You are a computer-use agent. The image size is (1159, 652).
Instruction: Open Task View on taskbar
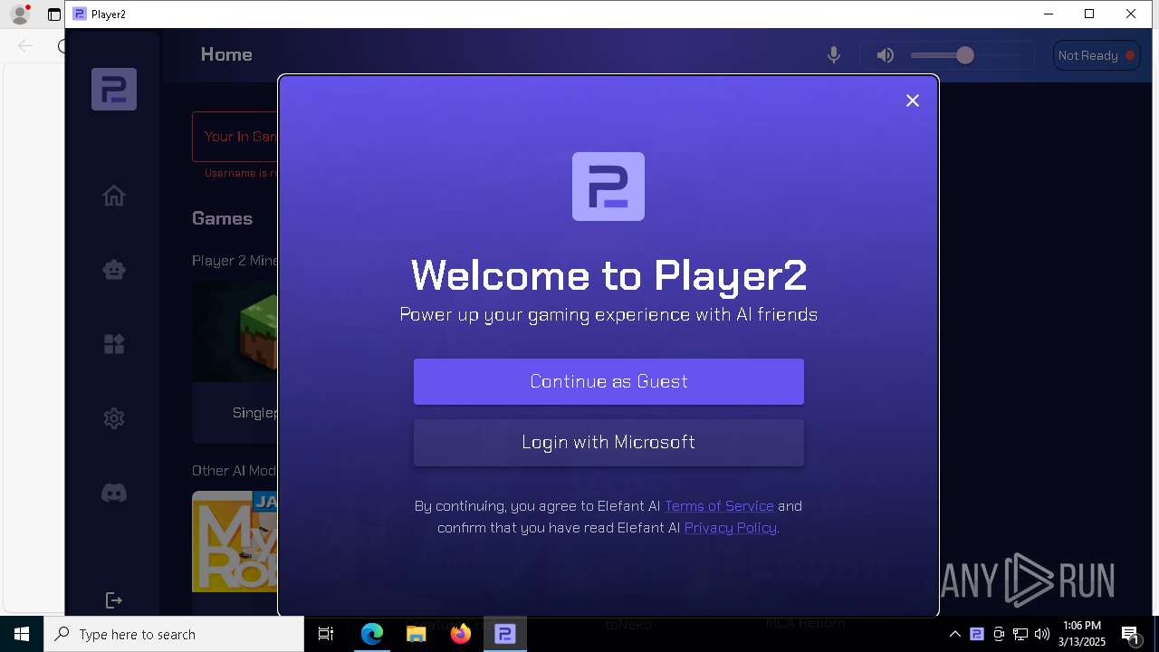pos(326,634)
